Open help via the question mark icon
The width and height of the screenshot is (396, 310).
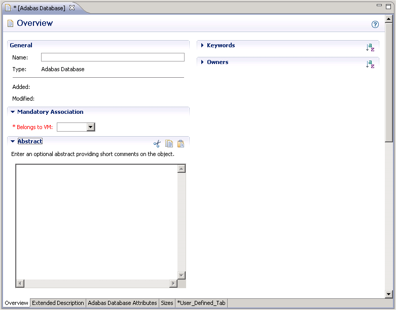coord(375,24)
